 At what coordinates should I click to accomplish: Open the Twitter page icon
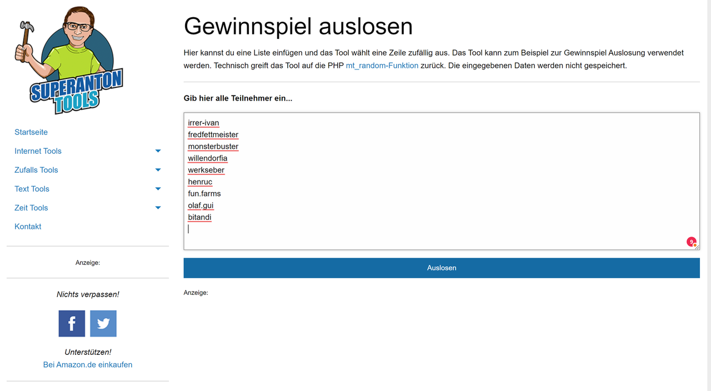(103, 323)
